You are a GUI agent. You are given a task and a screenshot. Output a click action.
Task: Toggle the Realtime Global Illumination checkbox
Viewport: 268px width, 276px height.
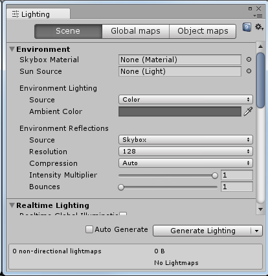coord(123,214)
